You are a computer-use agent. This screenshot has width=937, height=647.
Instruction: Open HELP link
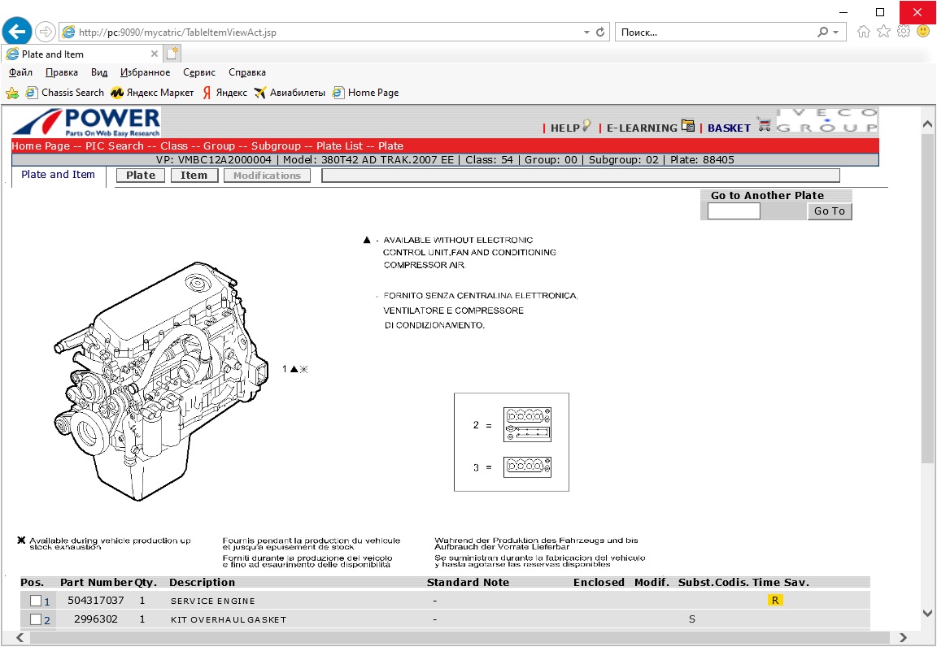564,128
